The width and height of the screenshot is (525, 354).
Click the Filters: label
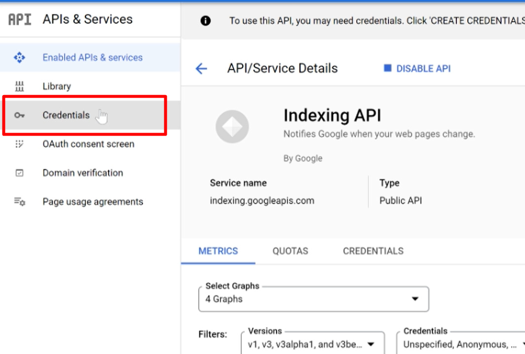[213, 334]
